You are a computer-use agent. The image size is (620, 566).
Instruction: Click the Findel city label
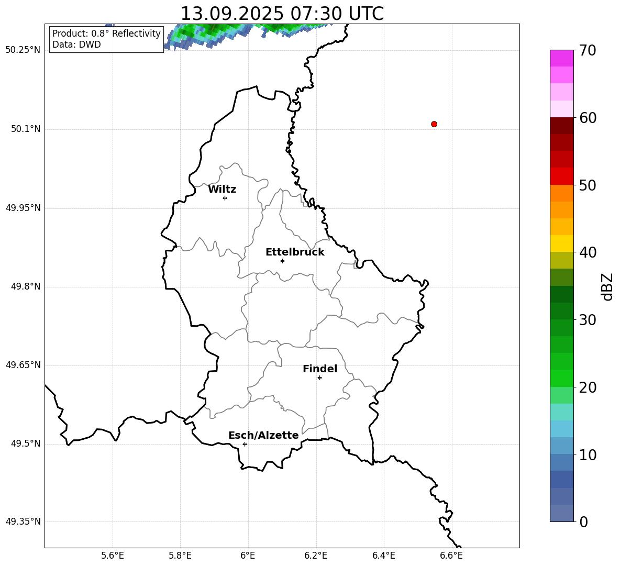320,369
